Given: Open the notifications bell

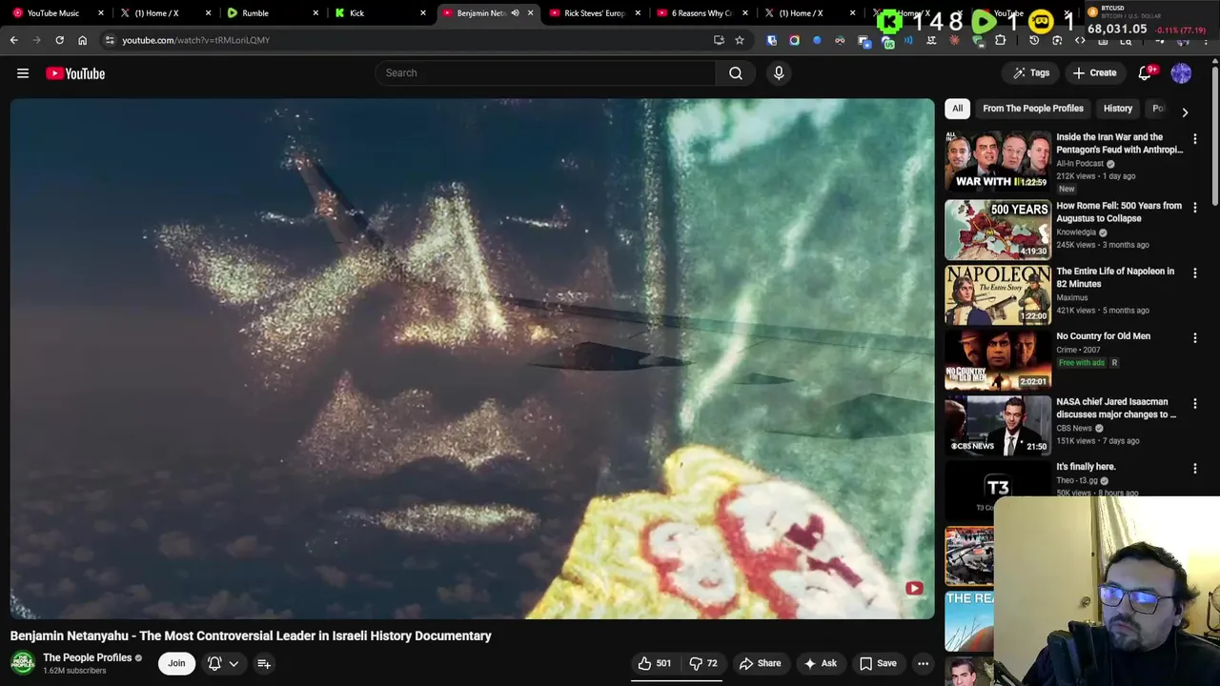Looking at the screenshot, I should click(1146, 73).
